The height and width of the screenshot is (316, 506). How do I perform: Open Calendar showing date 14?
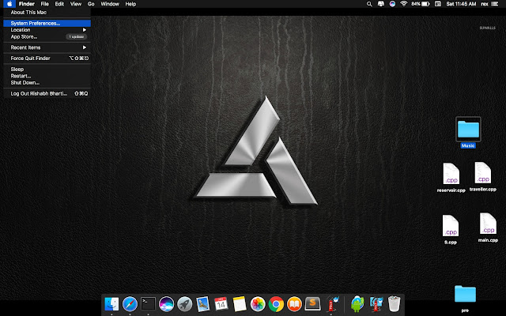[221, 303]
